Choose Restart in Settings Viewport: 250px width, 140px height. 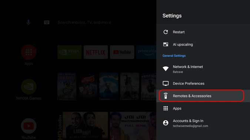(x=203, y=32)
